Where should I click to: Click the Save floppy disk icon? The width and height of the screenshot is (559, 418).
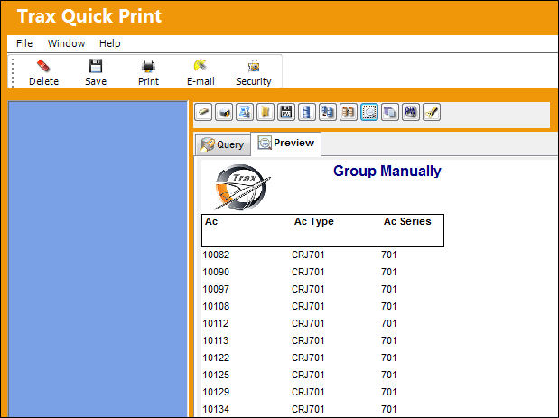click(x=96, y=66)
